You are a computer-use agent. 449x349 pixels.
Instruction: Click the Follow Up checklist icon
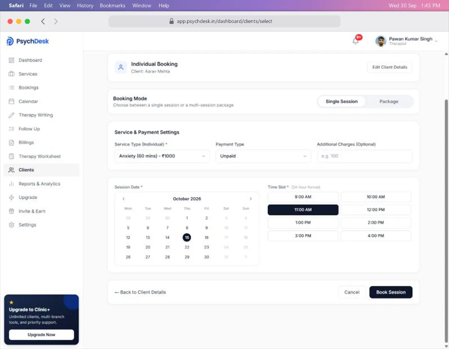11,129
